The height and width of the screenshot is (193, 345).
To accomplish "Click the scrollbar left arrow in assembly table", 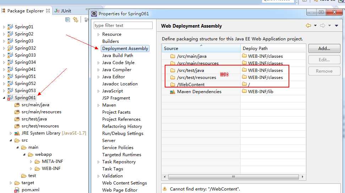I will click(165, 177).
